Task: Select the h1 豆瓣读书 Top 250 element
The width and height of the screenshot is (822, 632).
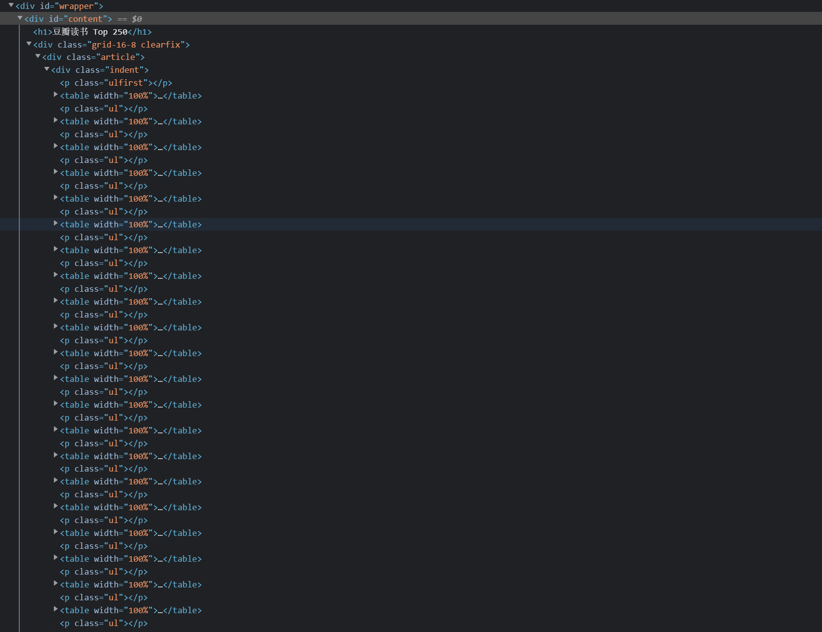Action: [x=92, y=31]
